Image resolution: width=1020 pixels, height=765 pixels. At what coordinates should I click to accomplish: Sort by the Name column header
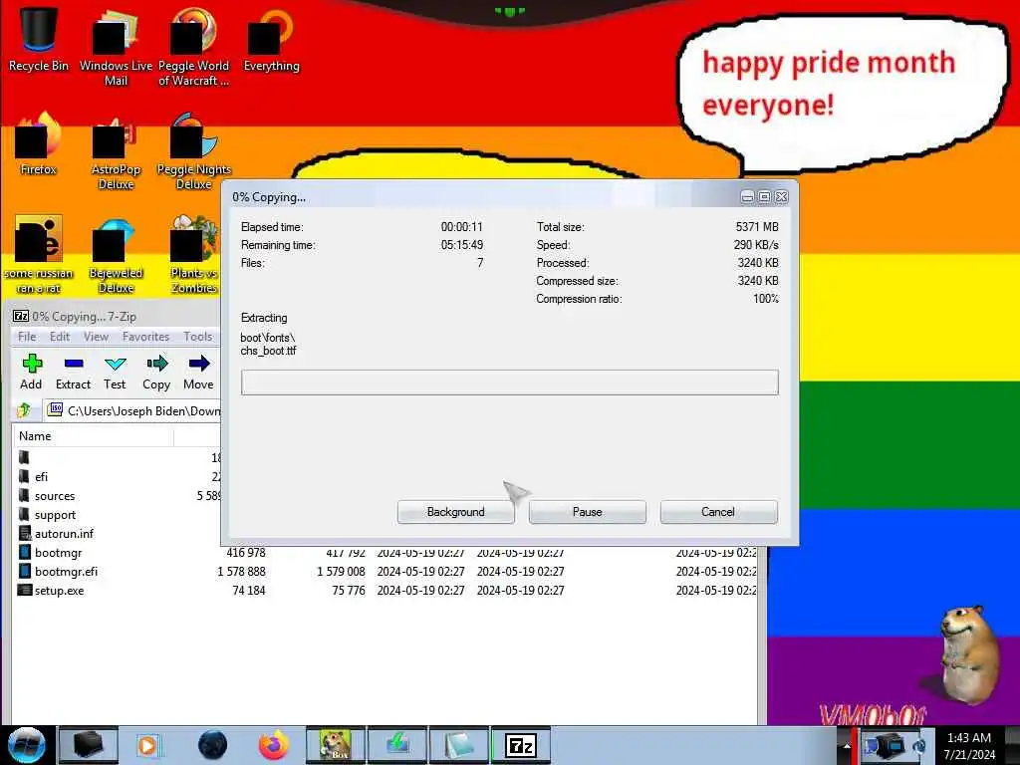[93, 436]
